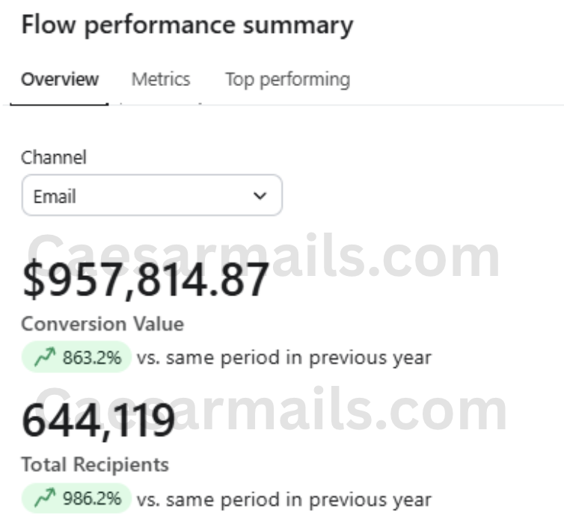Image resolution: width=564 pixels, height=525 pixels.
Task: Switch to the Overview tab
Action: (x=60, y=79)
